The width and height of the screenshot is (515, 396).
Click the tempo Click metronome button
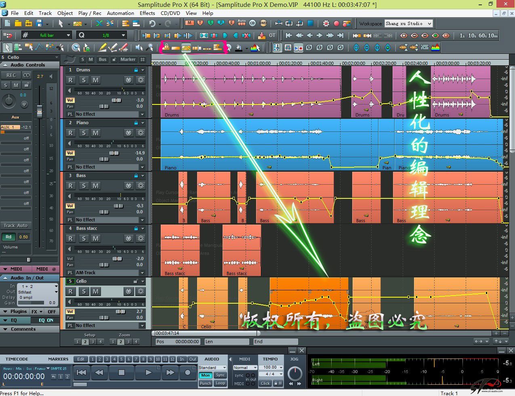[265, 383]
